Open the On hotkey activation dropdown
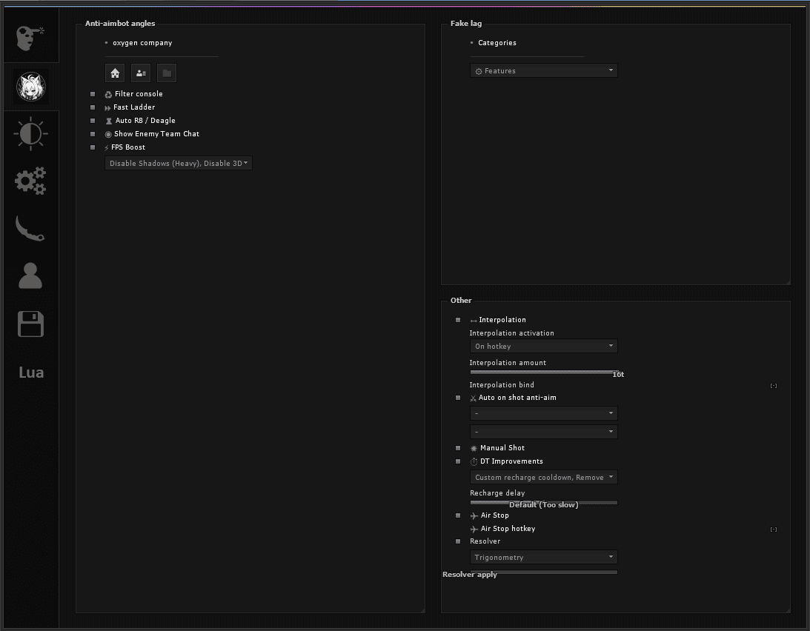The width and height of the screenshot is (810, 631). [543, 346]
